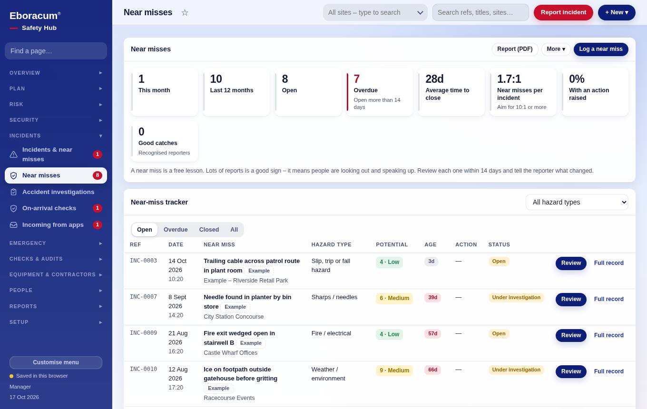Screen dimensions: 647x409
Task: Open the full record for INC-0009
Action: 609,335
